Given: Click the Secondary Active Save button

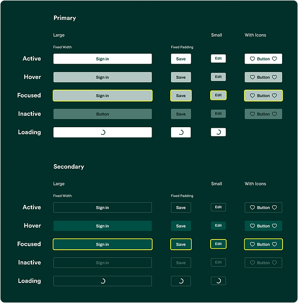Looking at the screenshot, I should tap(181, 207).
